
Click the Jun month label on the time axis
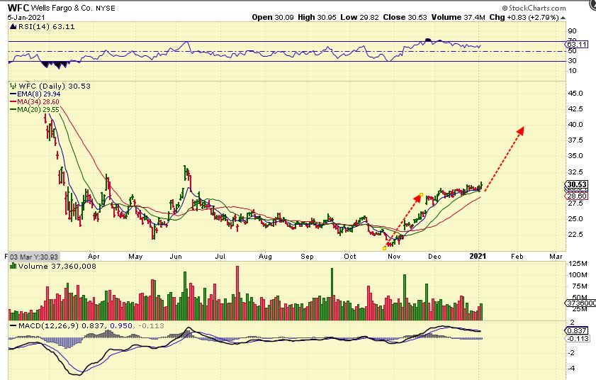click(176, 257)
